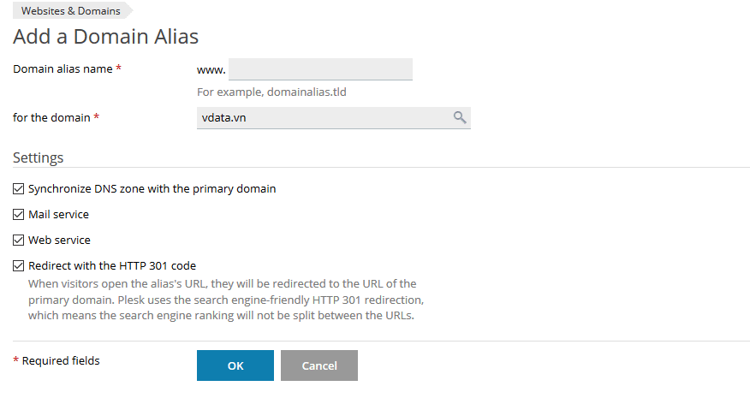Screen dimensions: 750x398
Task: Open the vdata.vn domain selector
Action: tap(325, 118)
